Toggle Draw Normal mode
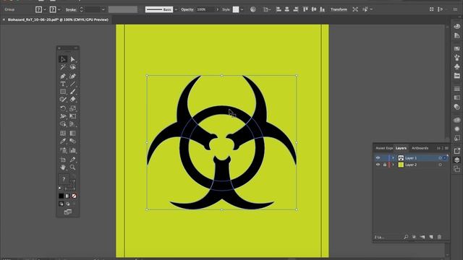 coord(61,204)
